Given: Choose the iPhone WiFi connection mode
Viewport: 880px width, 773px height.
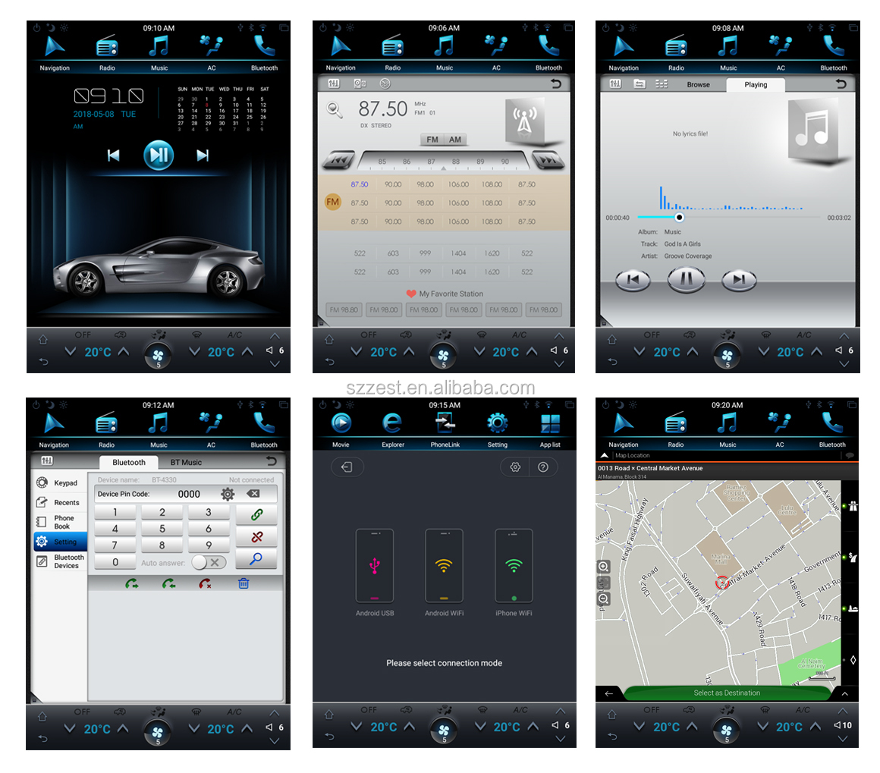Looking at the screenshot, I should pos(514,566).
